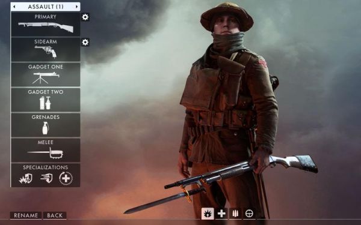Open Gadget One tripod gun slot

(x=46, y=74)
